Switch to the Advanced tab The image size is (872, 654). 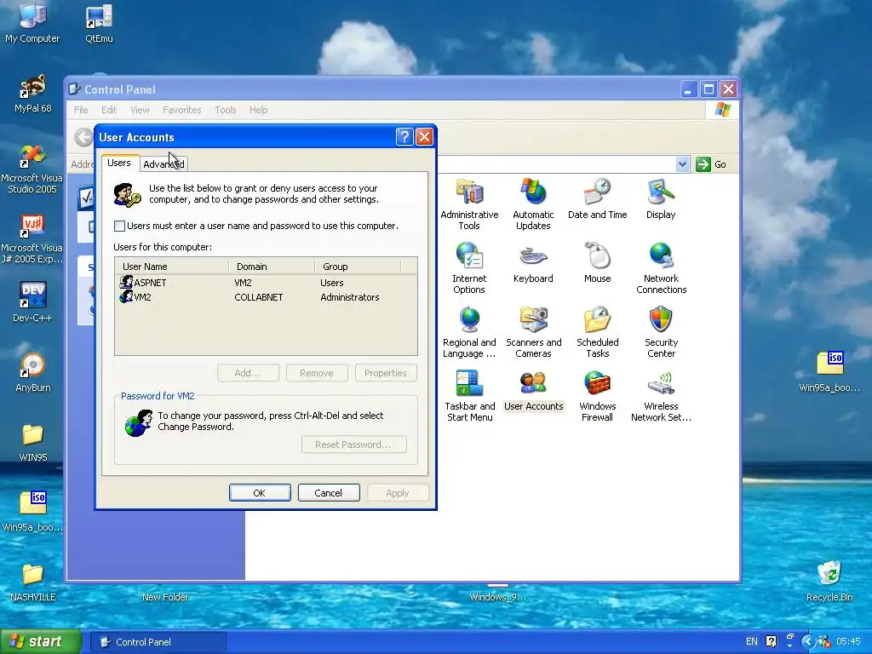163,164
